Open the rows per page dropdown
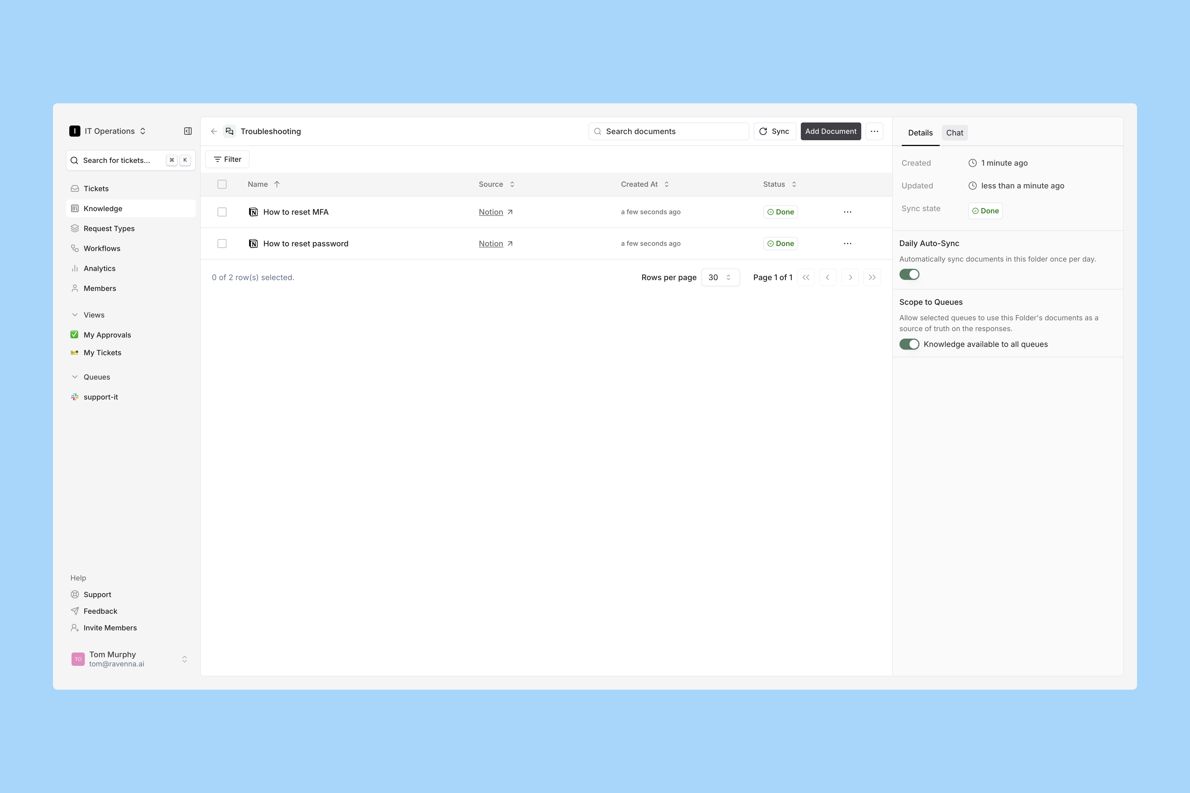This screenshot has height=793, width=1190. (x=720, y=277)
